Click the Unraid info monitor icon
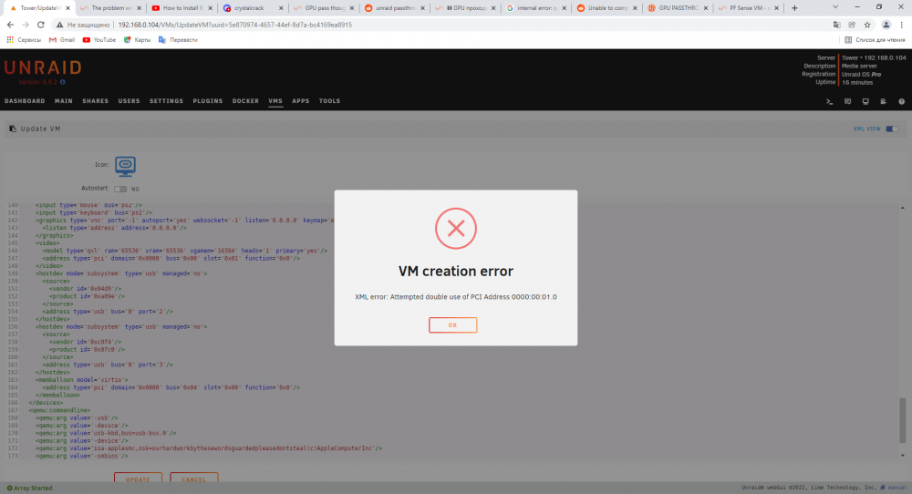Image resolution: width=912 pixels, height=494 pixels. click(x=865, y=102)
